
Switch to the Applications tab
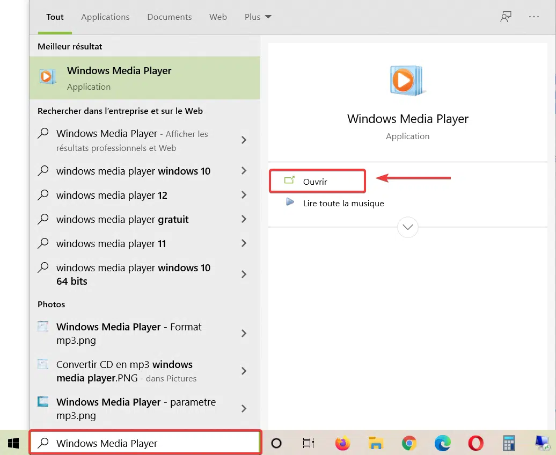[105, 17]
